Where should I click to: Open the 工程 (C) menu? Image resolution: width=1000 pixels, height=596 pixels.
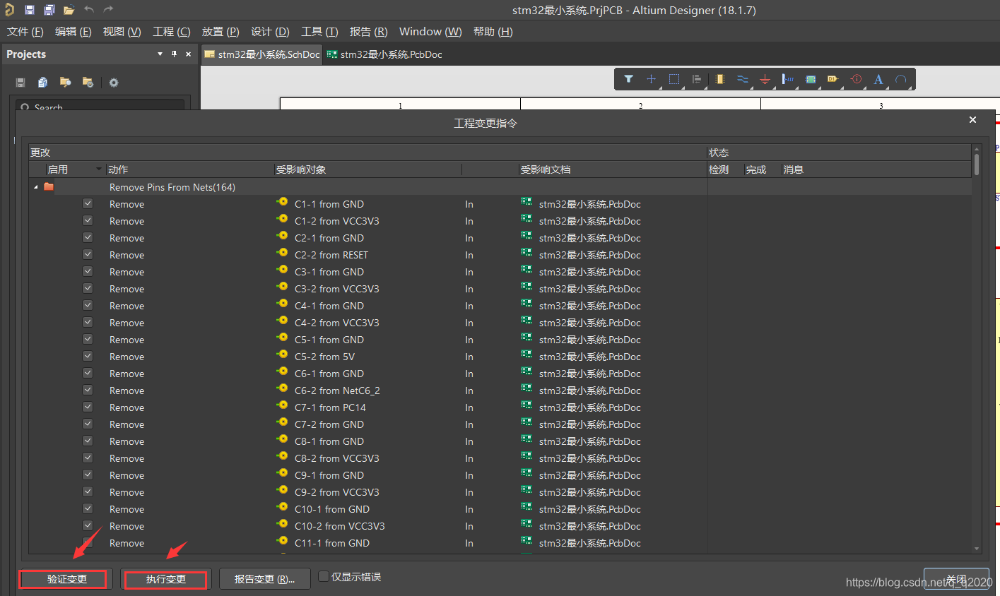click(x=172, y=32)
